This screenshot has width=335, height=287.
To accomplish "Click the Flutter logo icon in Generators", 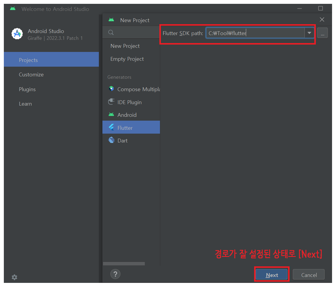I will point(111,127).
